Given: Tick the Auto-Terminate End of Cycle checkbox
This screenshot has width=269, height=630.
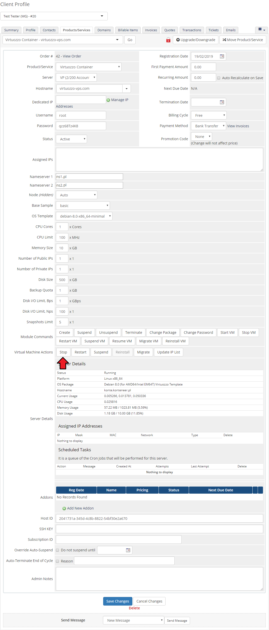Looking at the screenshot, I should coord(57,561).
